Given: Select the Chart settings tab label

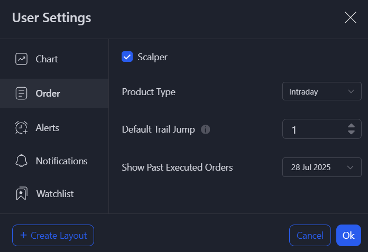Looking at the screenshot, I should click(47, 59).
